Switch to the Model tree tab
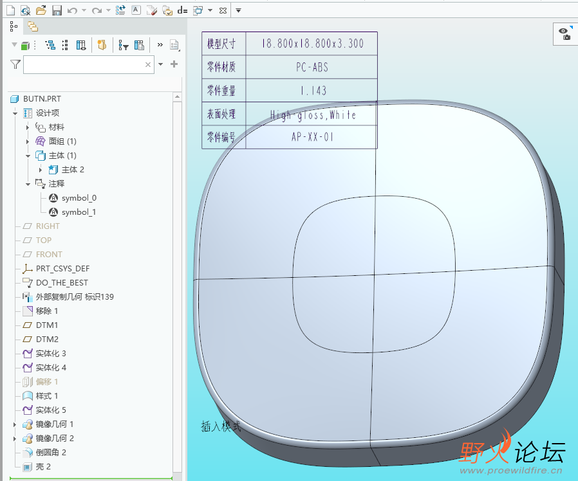578x481 pixels. [x=14, y=26]
